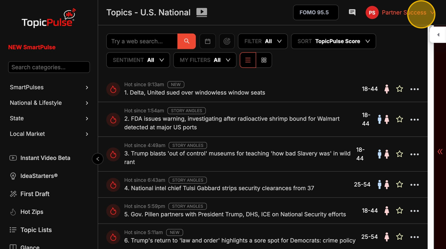Star the Gov. Pillen partners story
The image size is (446, 249).
point(400,211)
